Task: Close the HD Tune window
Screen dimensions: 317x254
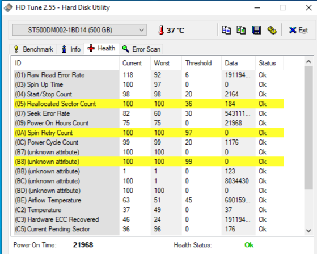Action: [x=308, y=8]
